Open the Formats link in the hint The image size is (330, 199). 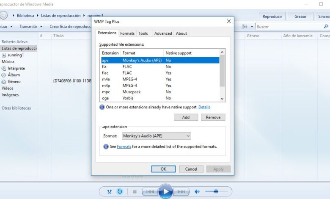[124, 146]
